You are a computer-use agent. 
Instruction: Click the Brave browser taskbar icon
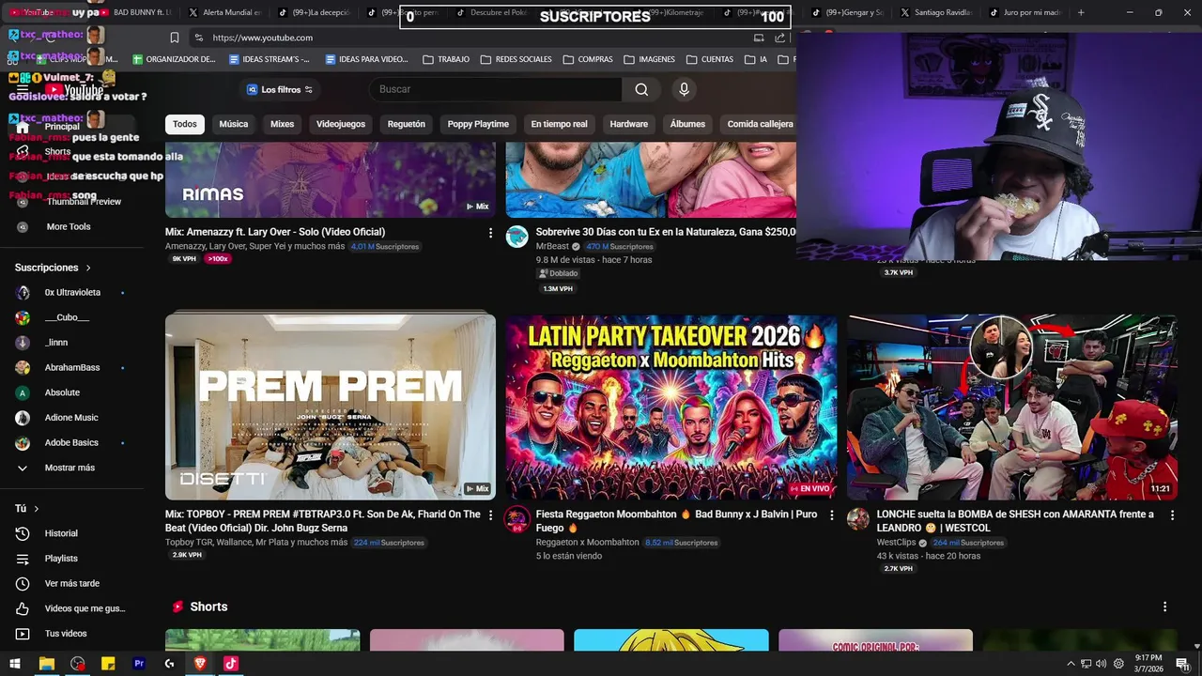tap(200, 664)
